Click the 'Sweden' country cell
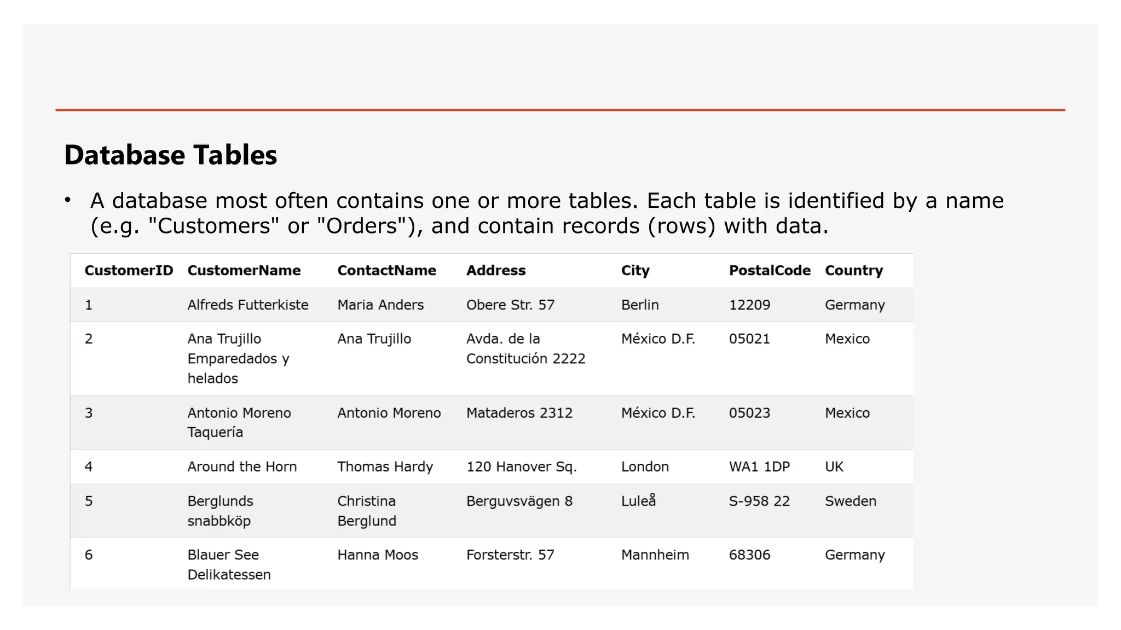The image size is (1121, 630). point(851,501)
